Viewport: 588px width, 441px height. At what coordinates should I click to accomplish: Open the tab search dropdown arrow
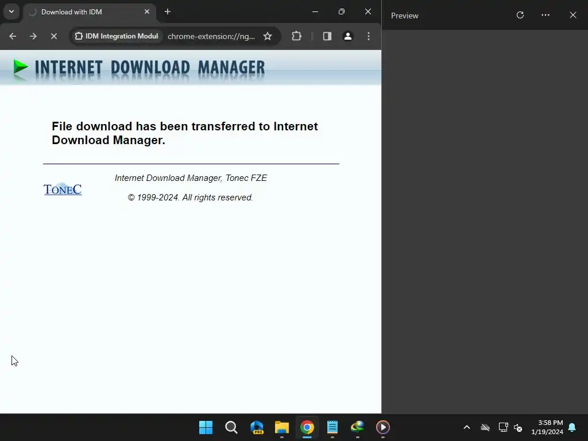11,11
